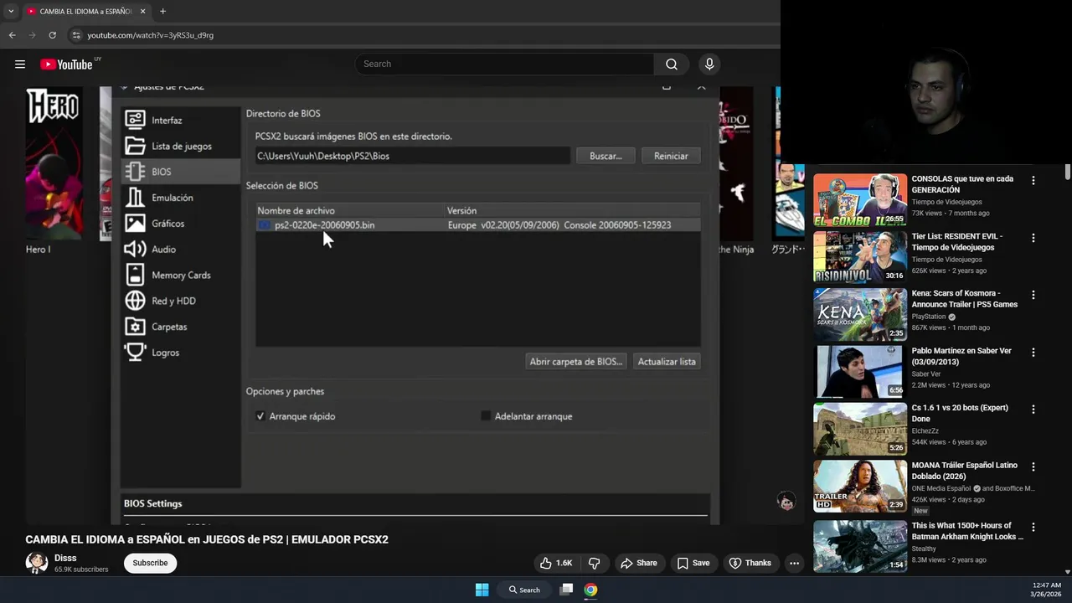Open the CONSOLAS que tuve video thumbnail
This screenshot has height=603, width=1072.
pos(860,199)
